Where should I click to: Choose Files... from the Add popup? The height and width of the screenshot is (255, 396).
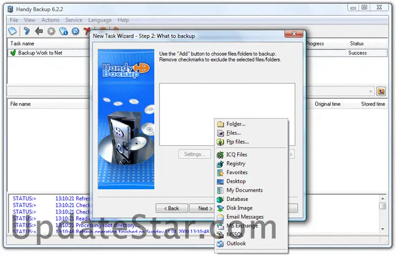[x=251, y=133]
